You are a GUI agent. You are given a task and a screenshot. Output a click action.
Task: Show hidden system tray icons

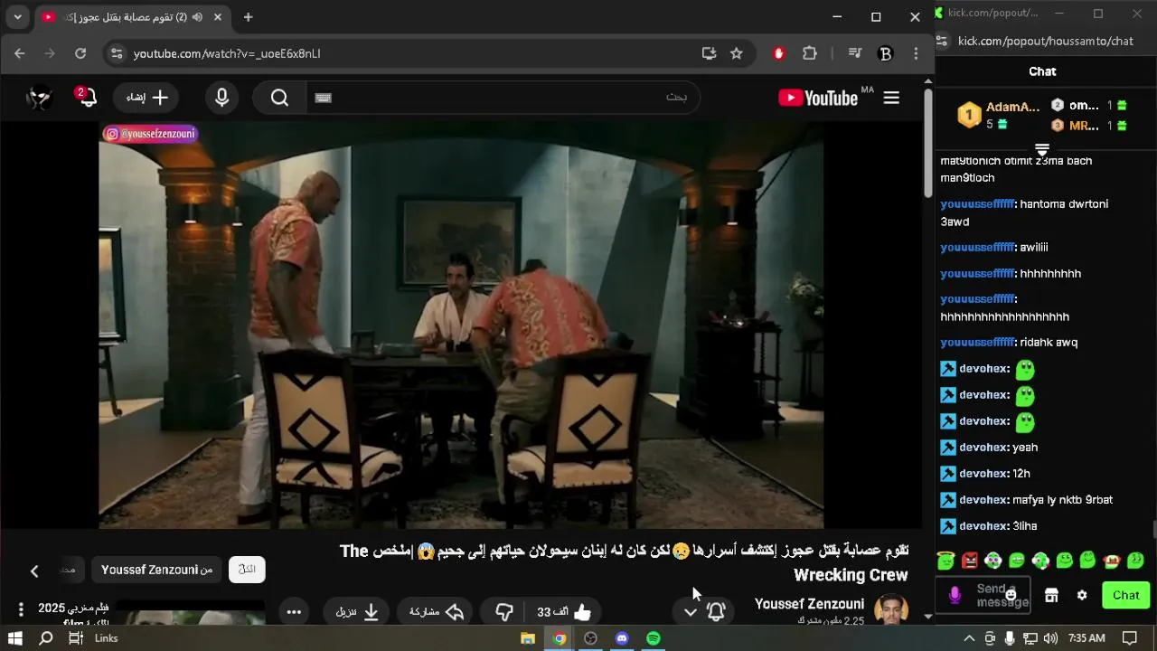969,638
